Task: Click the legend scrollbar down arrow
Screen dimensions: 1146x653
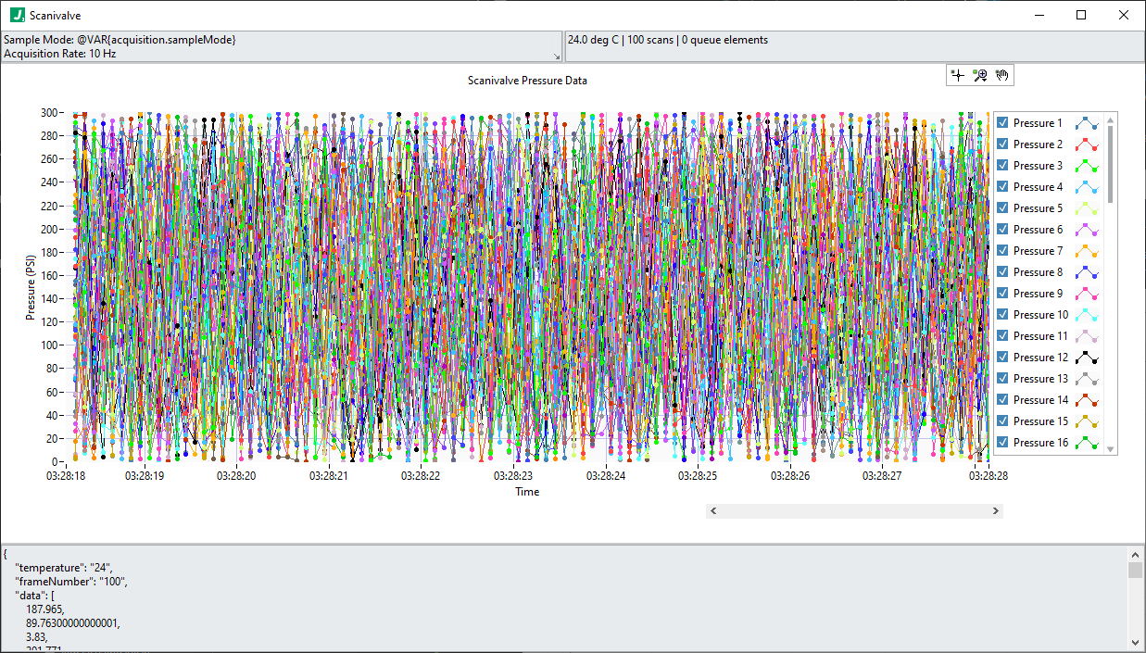Action: (1111, 448)
